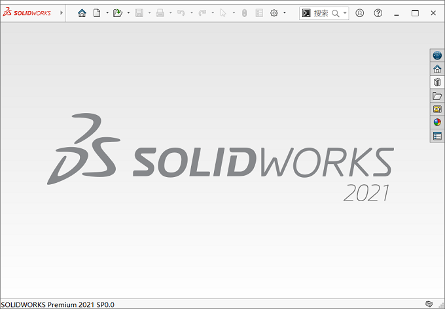Image resolution: width=445 pixels, height=309 pixels.
Task: Open the Appearances color ball tab
Action: click(x=437, y=122)
